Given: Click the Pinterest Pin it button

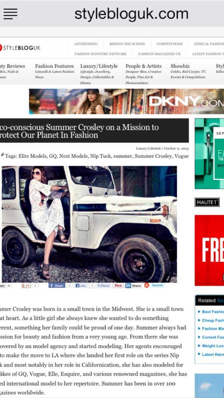Looking at the screenshot, I should [x=118, y=286].
